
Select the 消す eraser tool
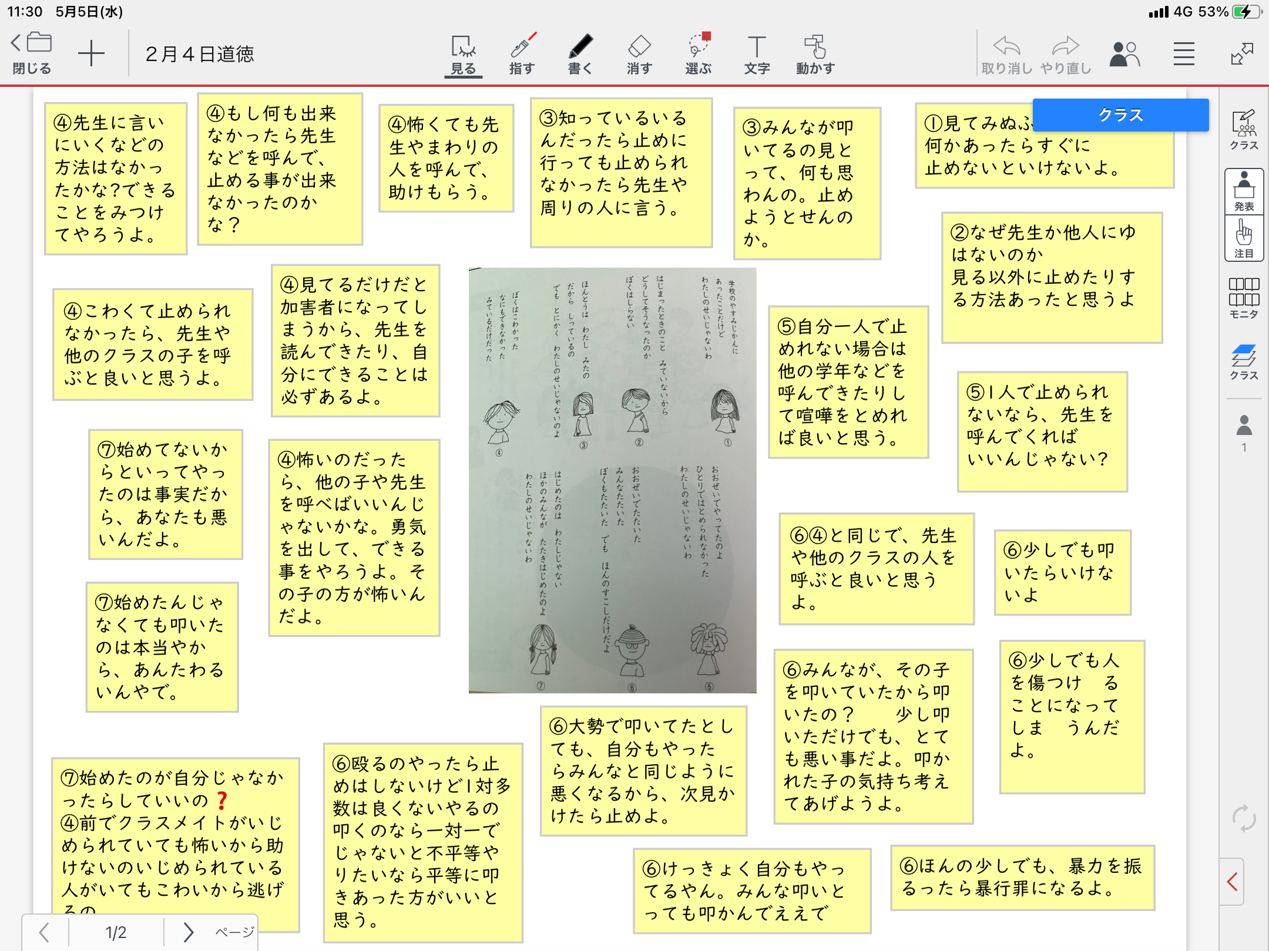pos(639,55)
